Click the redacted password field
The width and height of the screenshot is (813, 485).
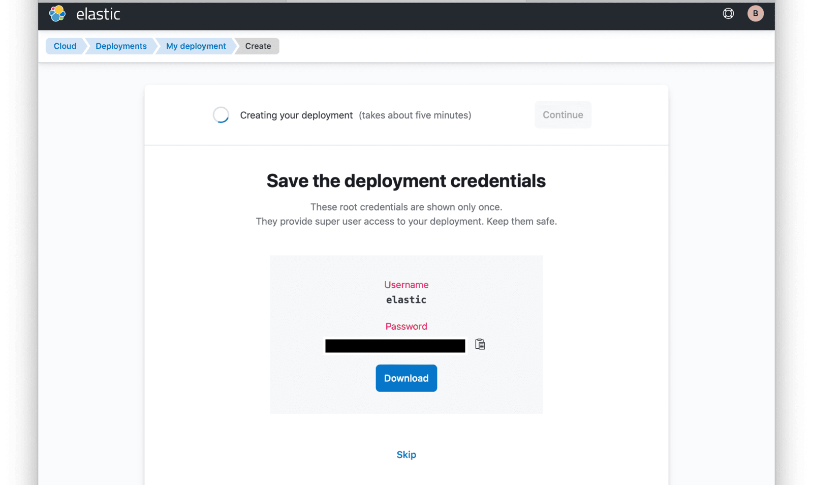click(x=395, y=346)
